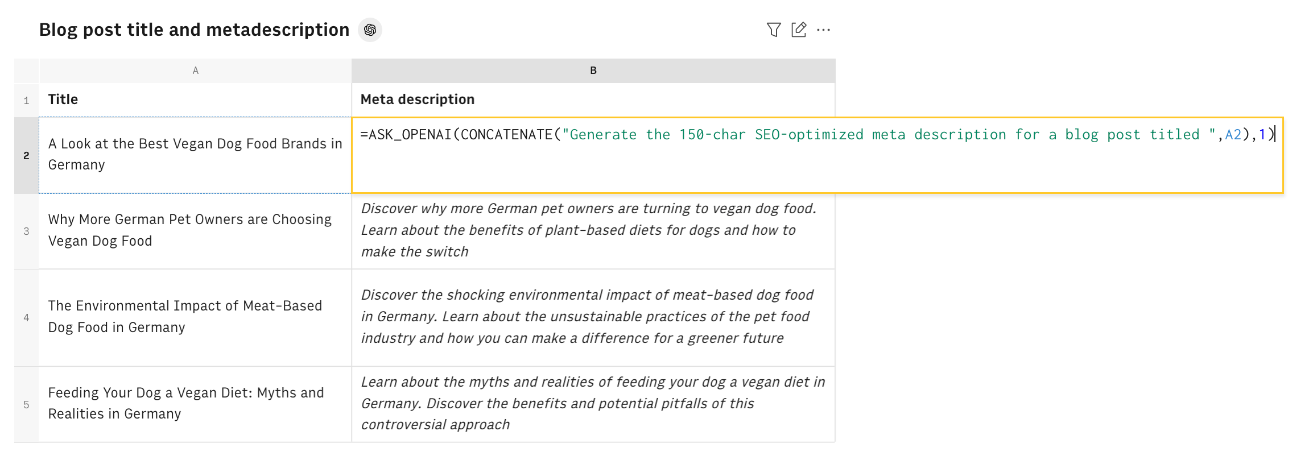Open the three-dot more options menu
The height and width of the screenshot is (464, 1313).
click(x=823, y=30)
